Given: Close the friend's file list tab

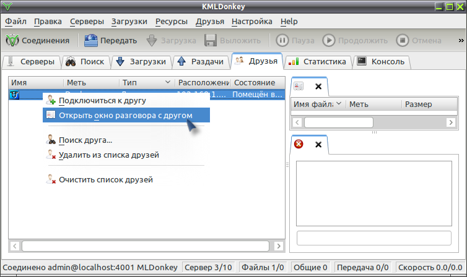Looking at the screenshot, I should 318,87.
